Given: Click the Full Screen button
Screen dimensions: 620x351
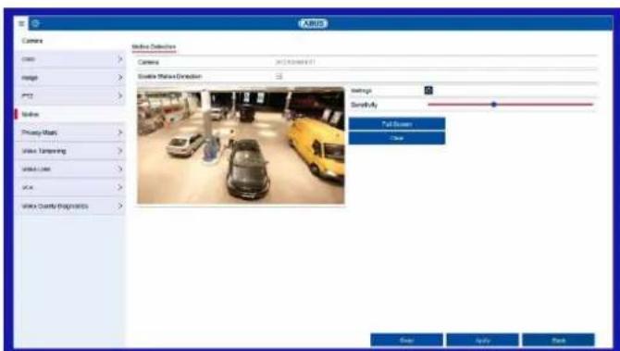Looking at the screenshot, I should point(397,124).
